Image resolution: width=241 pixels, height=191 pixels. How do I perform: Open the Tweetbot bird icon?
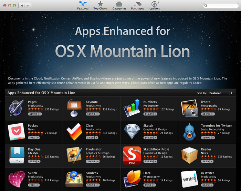tap(189, 132)
